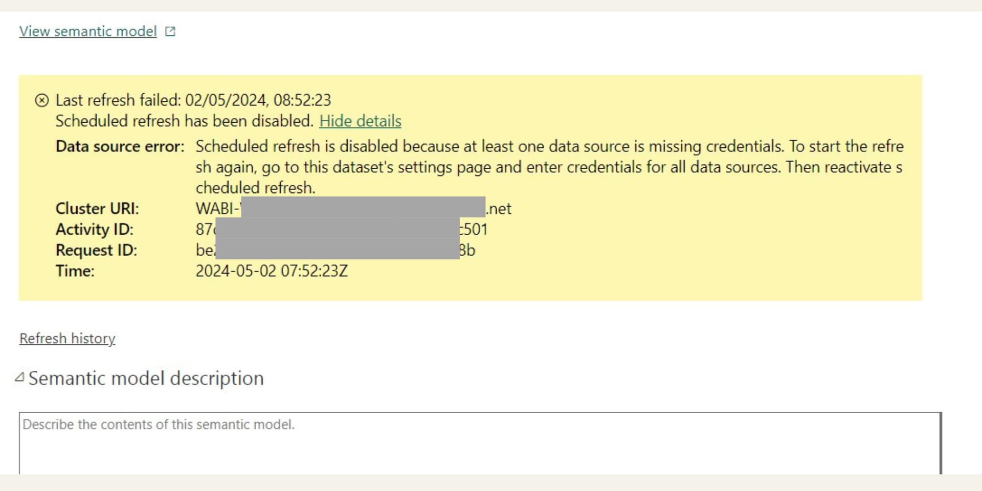
Task: Click the Time label in error details
Action: tap(75, 271)
